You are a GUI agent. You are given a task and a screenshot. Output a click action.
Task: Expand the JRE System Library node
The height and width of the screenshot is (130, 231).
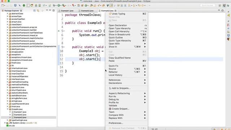5,123
